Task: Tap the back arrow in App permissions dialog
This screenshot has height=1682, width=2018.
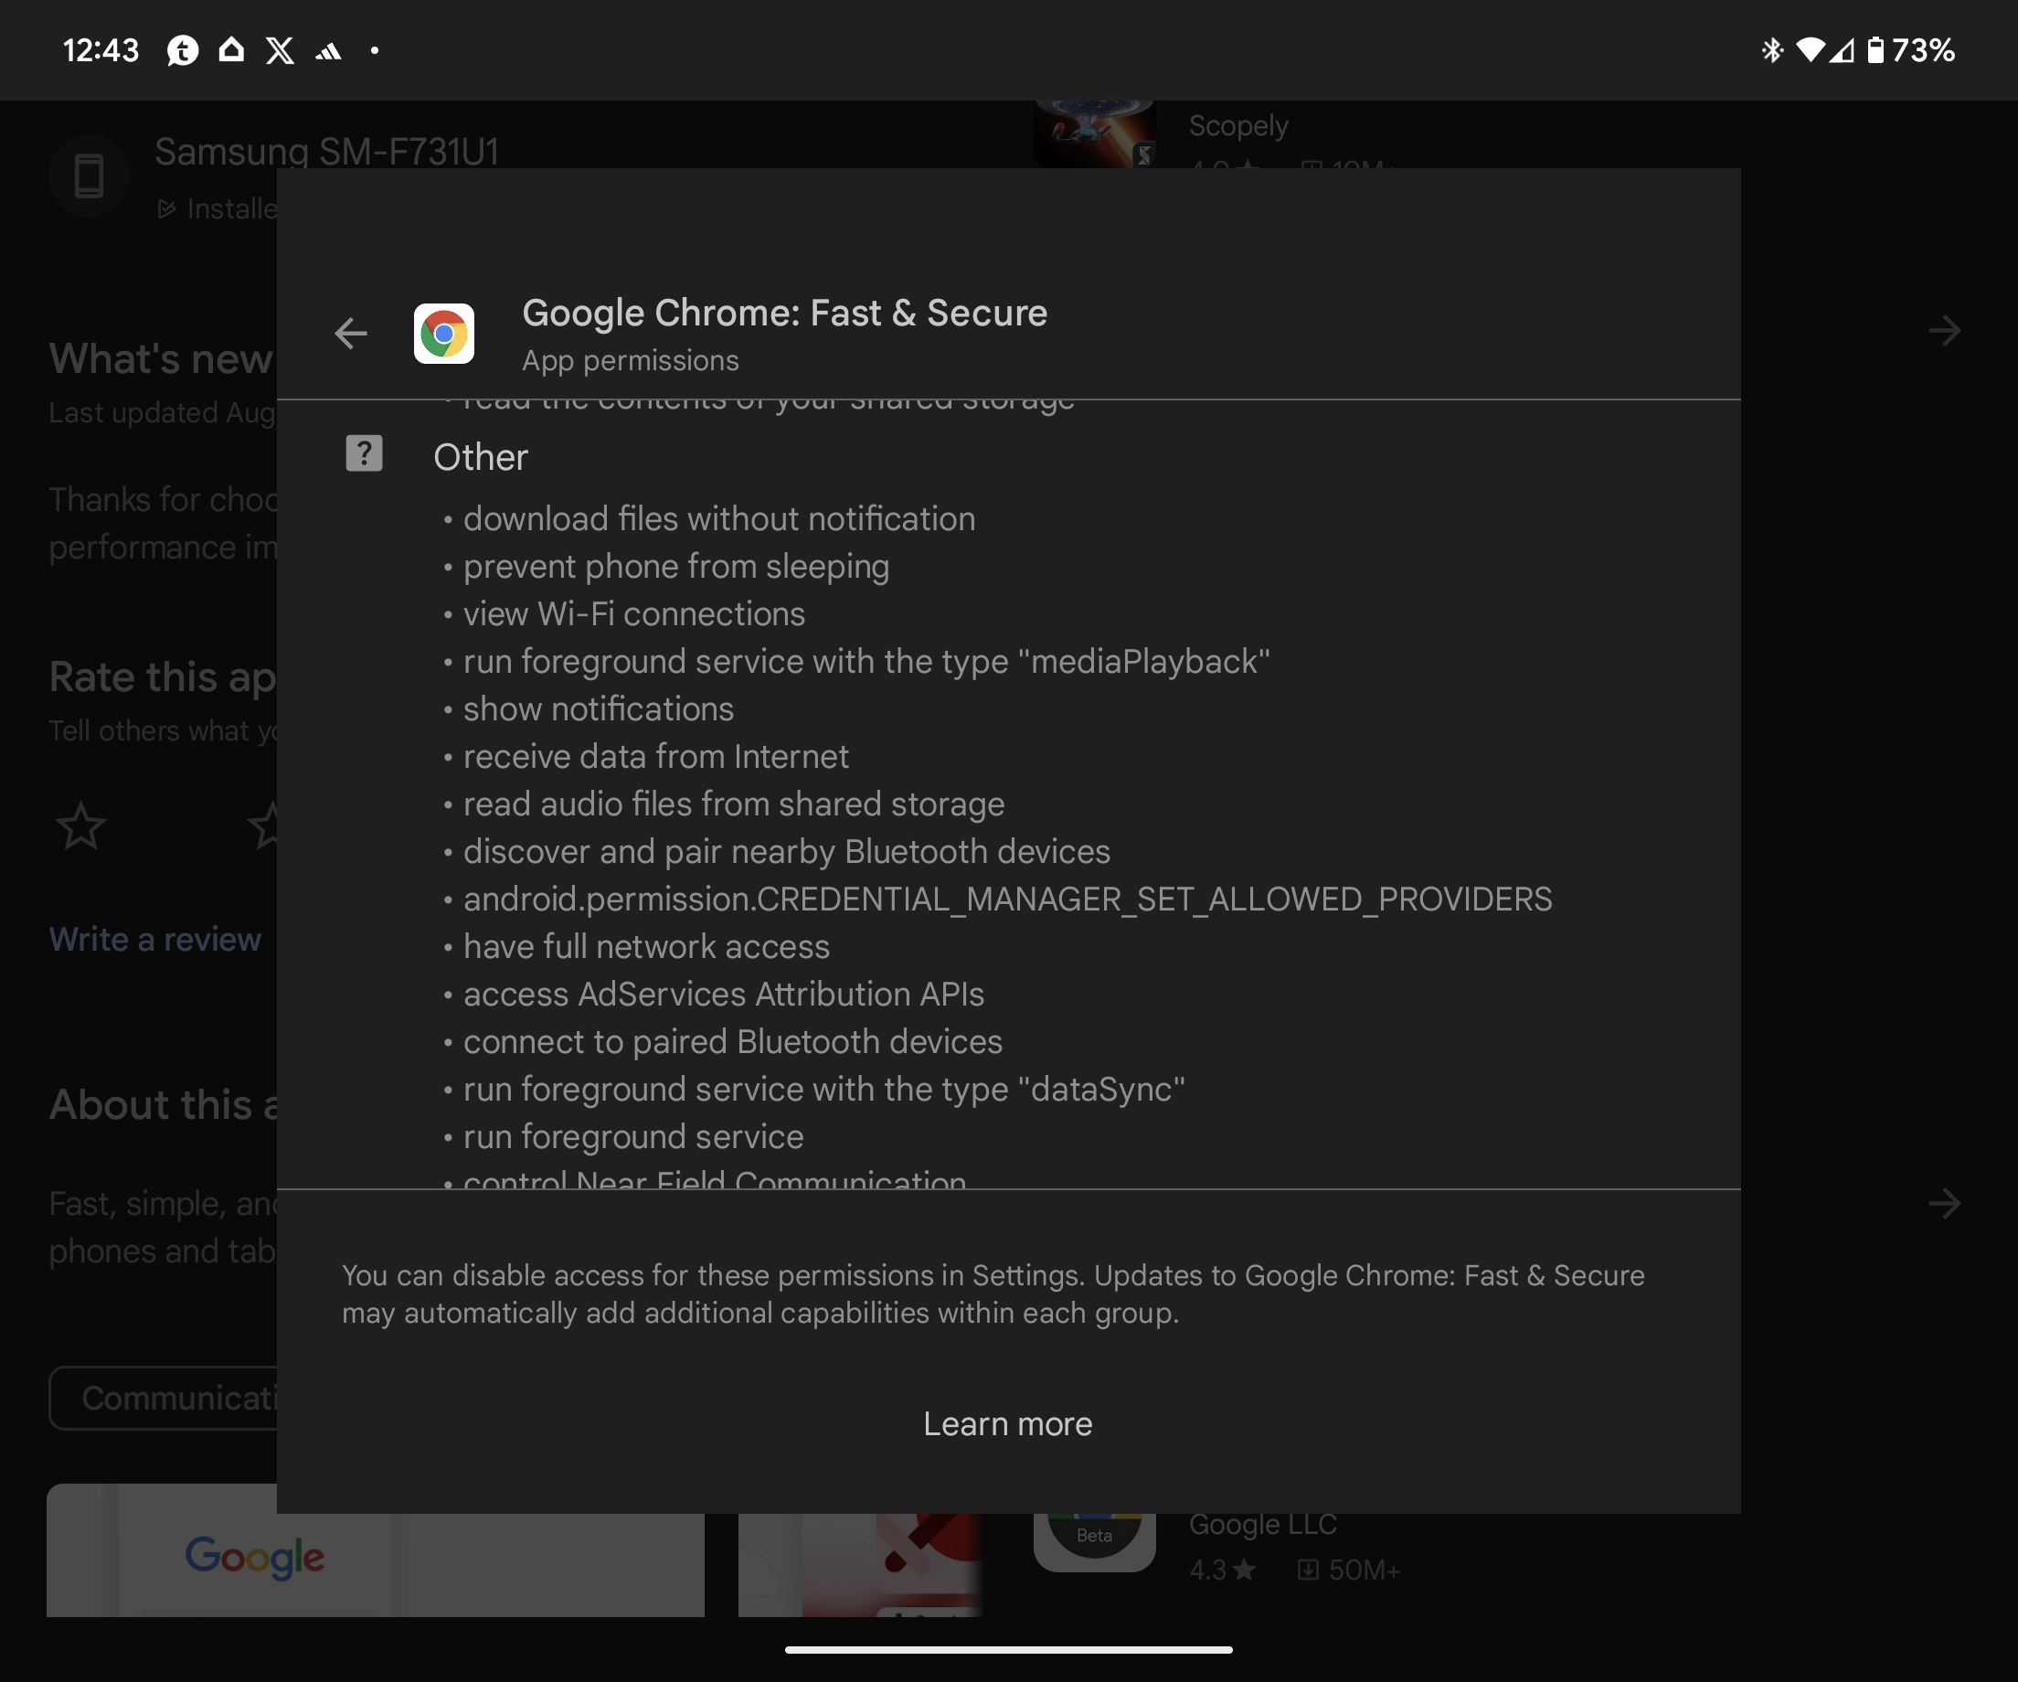Action: click(x=351, y=334)
